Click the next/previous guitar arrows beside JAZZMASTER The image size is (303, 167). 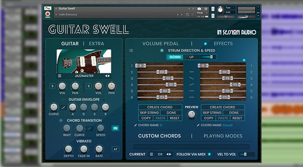tap(107, 76)
